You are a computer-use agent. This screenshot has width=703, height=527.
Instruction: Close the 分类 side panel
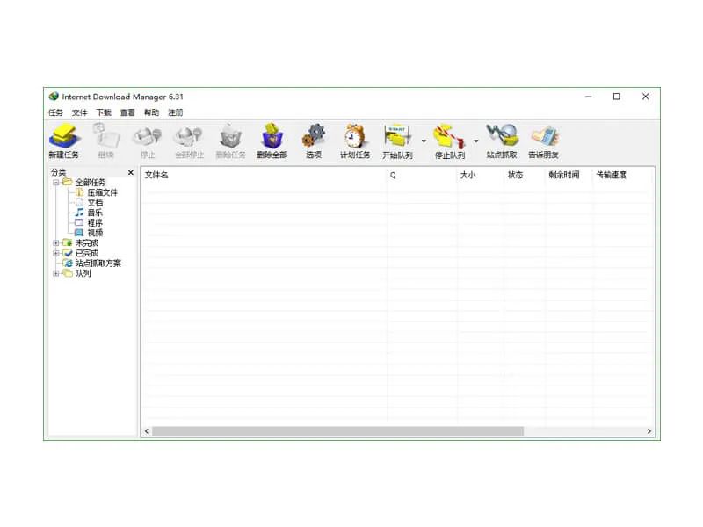click(130, 172)
